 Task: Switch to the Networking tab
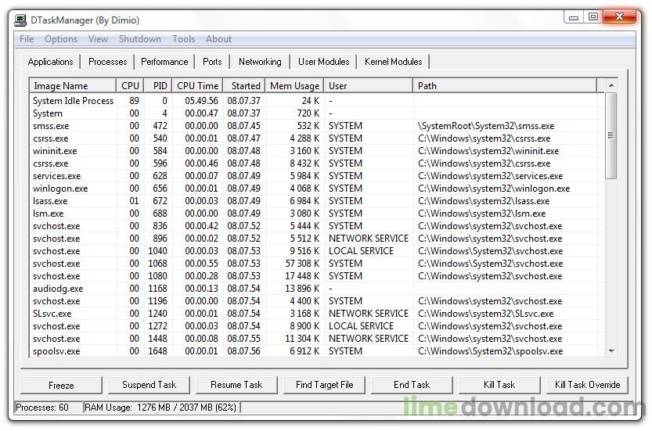pos(260,62)
